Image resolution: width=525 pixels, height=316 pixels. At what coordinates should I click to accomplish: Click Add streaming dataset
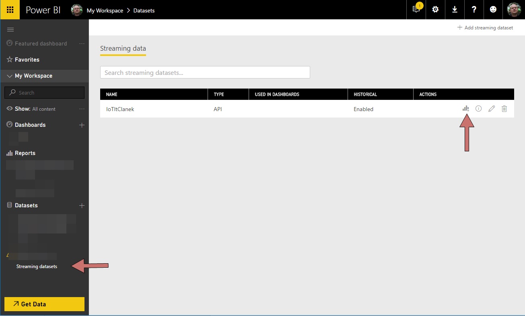[485, 27]
